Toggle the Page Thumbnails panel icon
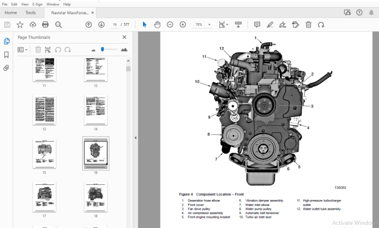 [6, 41]
